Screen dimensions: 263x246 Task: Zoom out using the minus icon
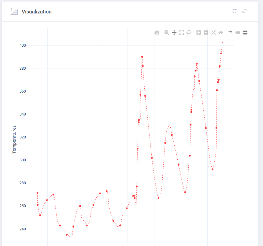point(206,32)
